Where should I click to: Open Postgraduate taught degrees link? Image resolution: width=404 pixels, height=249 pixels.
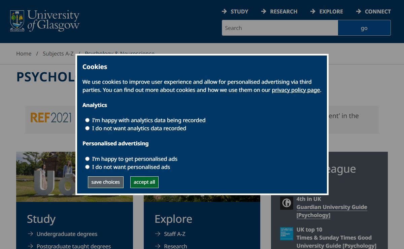[74, 246]
